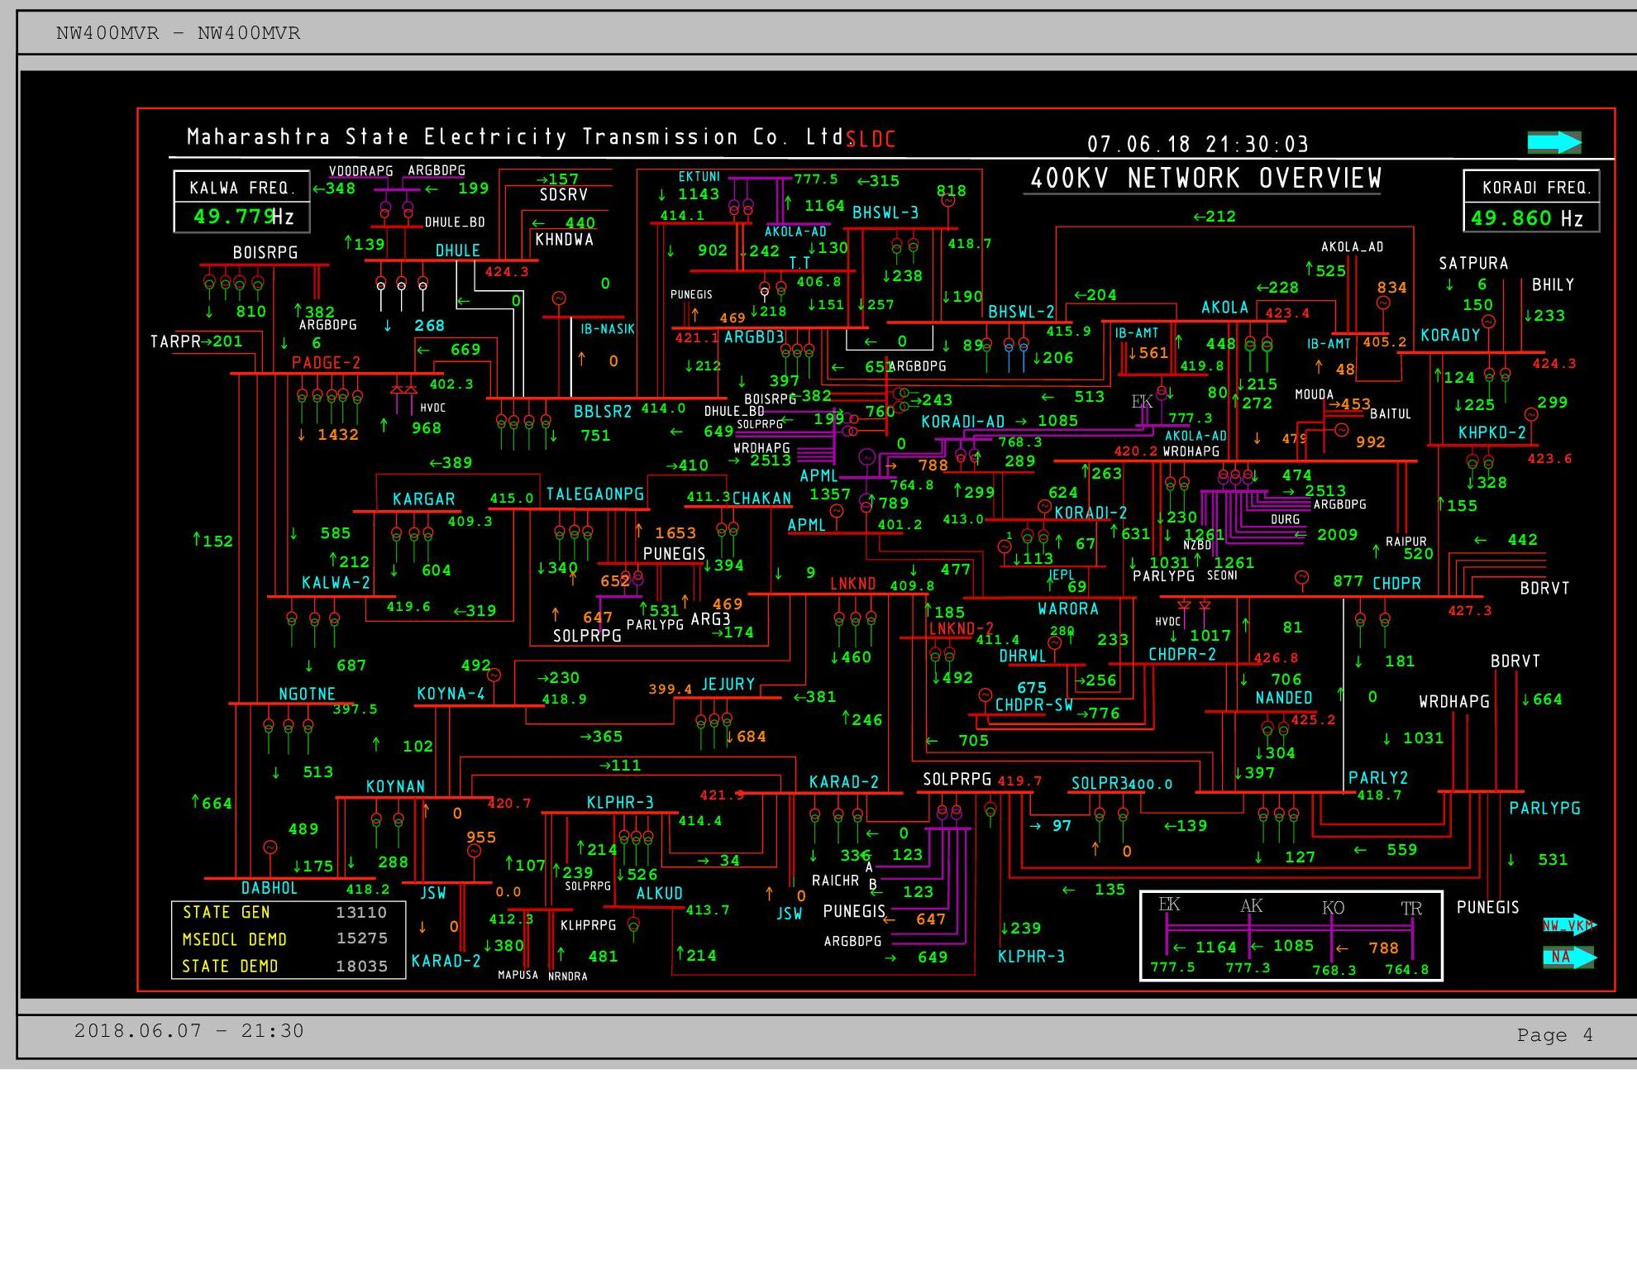Click the TARPR station label
This screenshot has width=1637, height=1265.
click(x=175, y=342)
